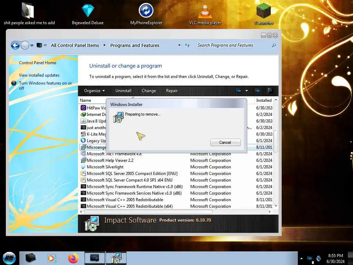Screen dimensions: 353x265
Task: Select Microsoft SQL Server 2005 Compact Edition [ENU]
Action: [132, 174]
